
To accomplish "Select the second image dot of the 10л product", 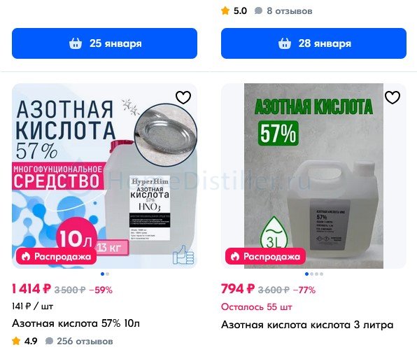I will point(107,274).
